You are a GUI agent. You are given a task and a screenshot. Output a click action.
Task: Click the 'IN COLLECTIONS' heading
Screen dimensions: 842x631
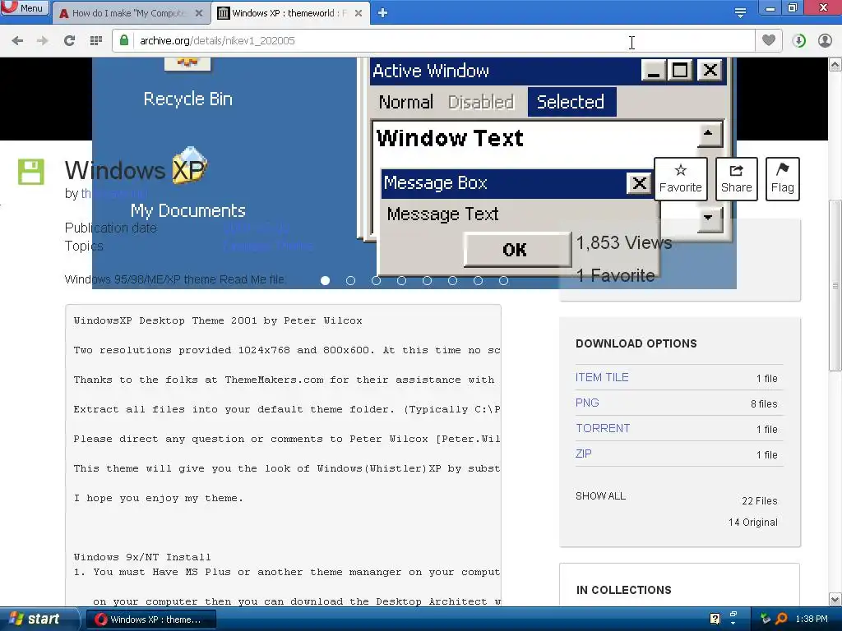coord(623,590)
